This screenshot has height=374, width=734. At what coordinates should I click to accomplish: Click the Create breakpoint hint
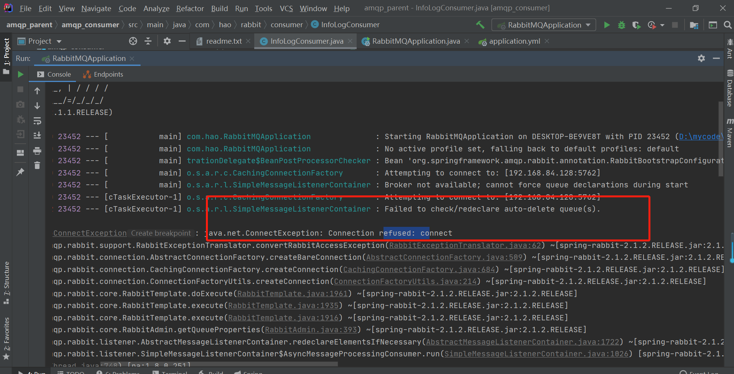click(x=161, y=233)
